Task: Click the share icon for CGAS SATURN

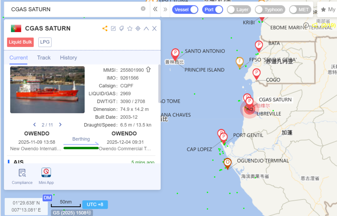Action: [105, 29]
